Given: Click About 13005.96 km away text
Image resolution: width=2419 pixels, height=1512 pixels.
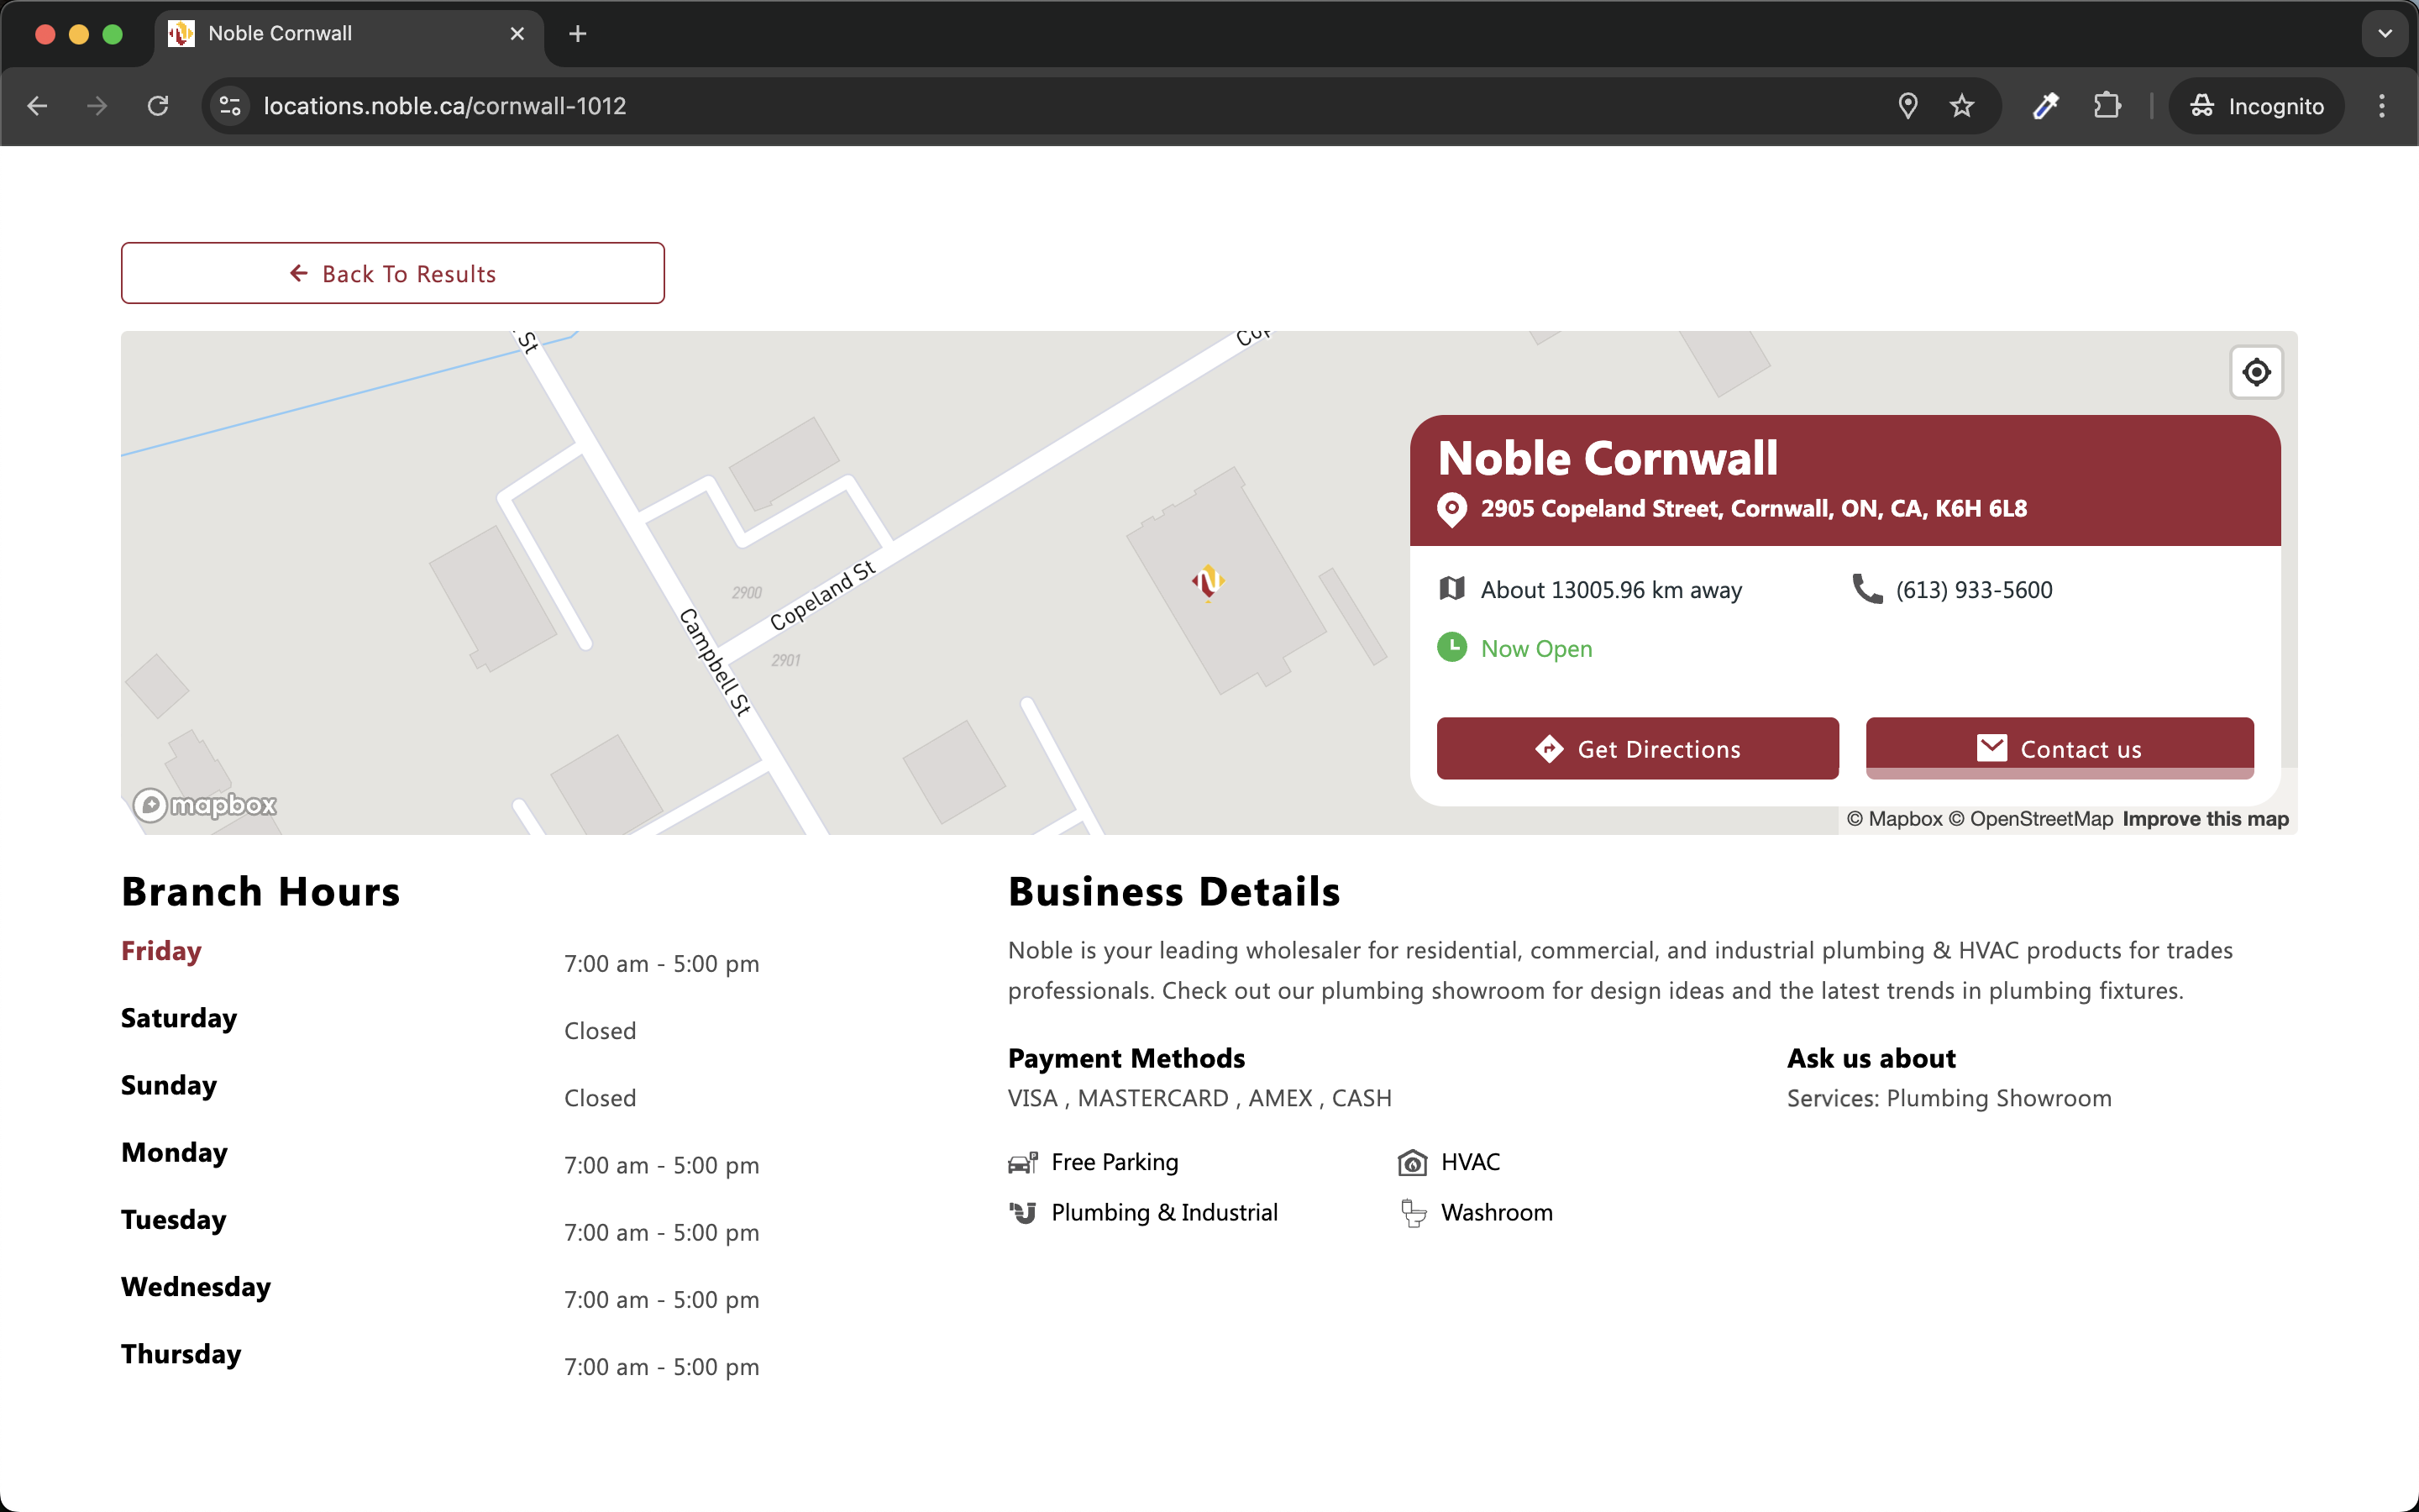Looking at the screenshot, I should pos(1611,590).
